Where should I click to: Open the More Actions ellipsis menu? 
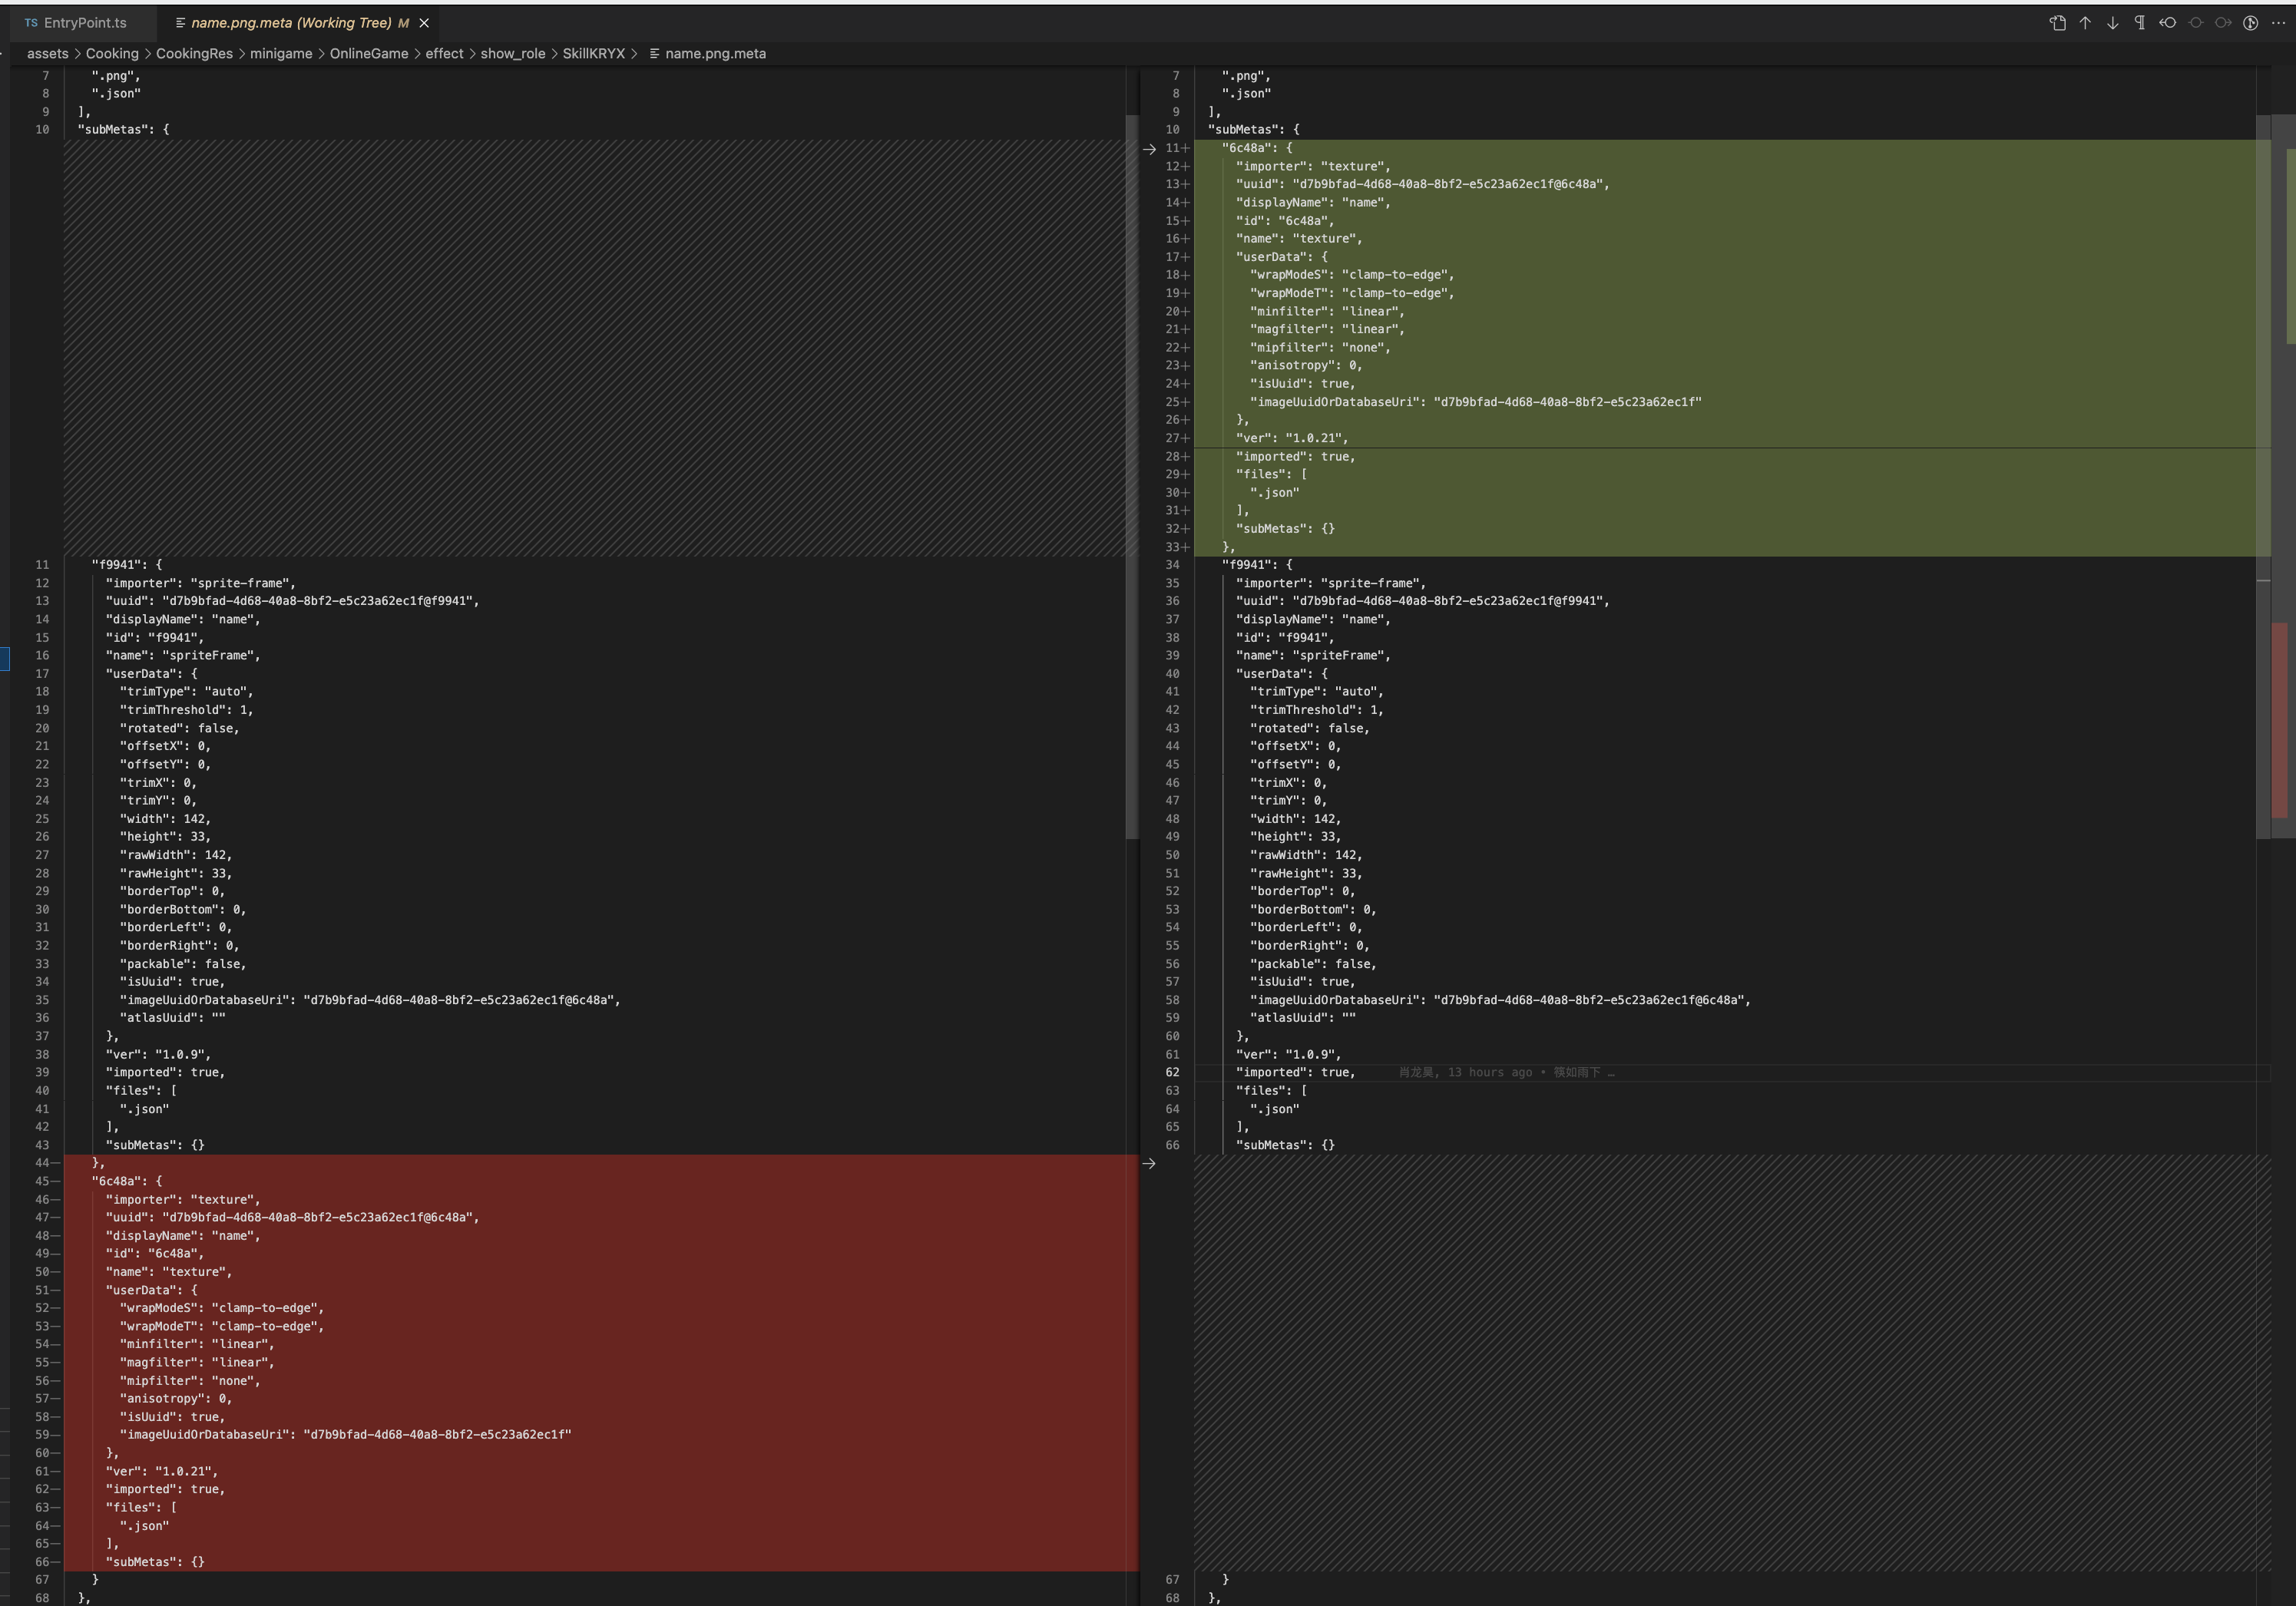[x=2278, y=23]
